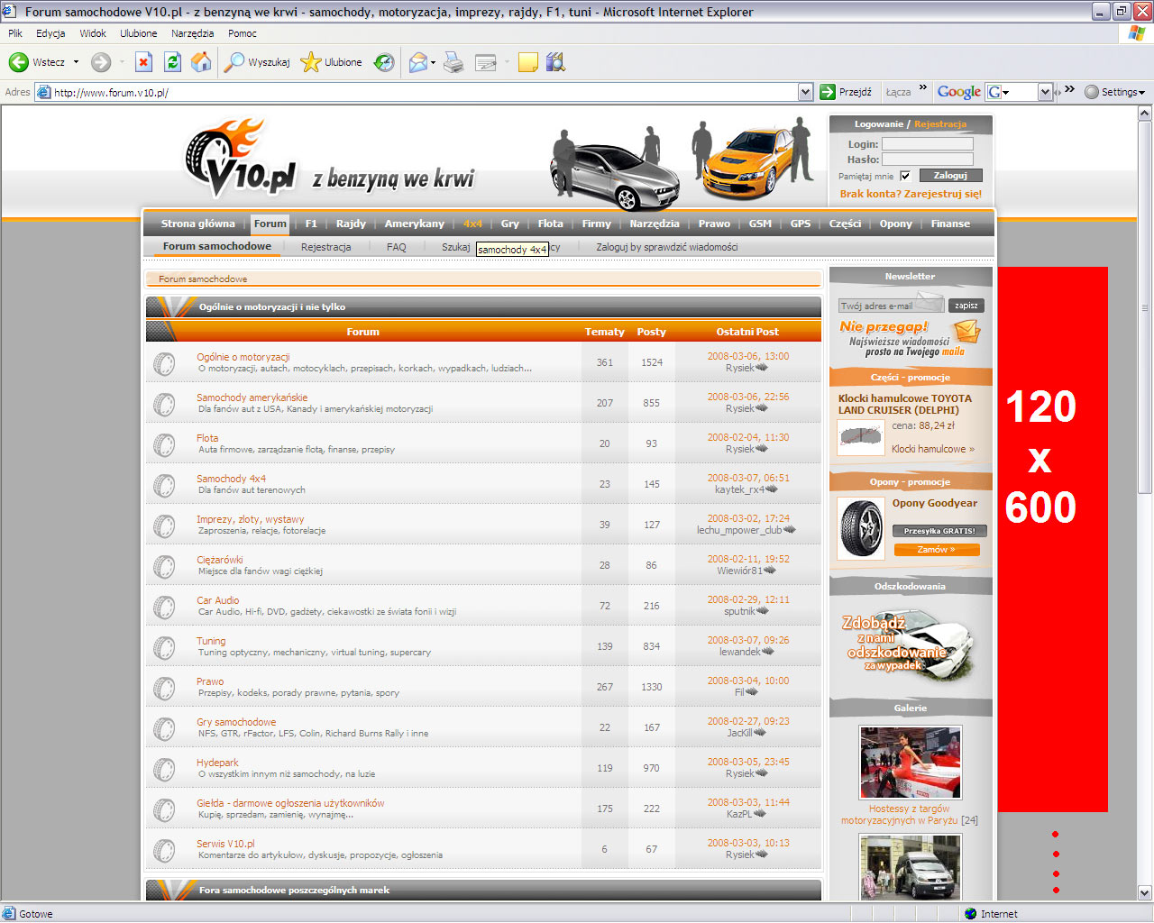1154x923 pixels.
Task: Open the FAQ link
Action: (397, 247)
